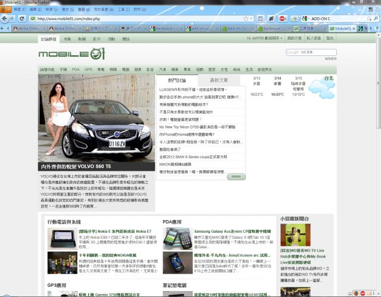Open the bookmark star dropdown arrow
The image size is (381, 297).
(x=251, y=18)
